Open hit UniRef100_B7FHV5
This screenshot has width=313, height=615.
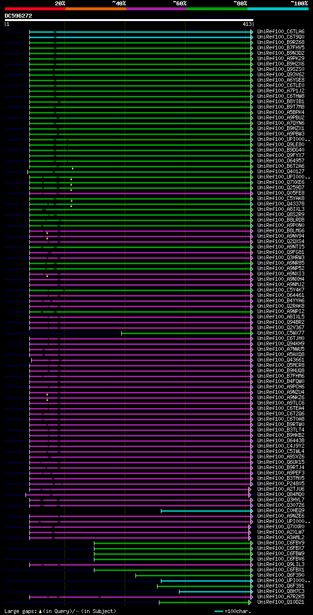point(281,47)
